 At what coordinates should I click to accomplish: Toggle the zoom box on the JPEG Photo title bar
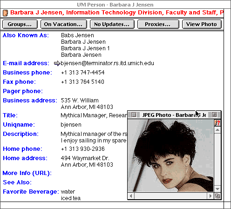[x=214, y=115]
